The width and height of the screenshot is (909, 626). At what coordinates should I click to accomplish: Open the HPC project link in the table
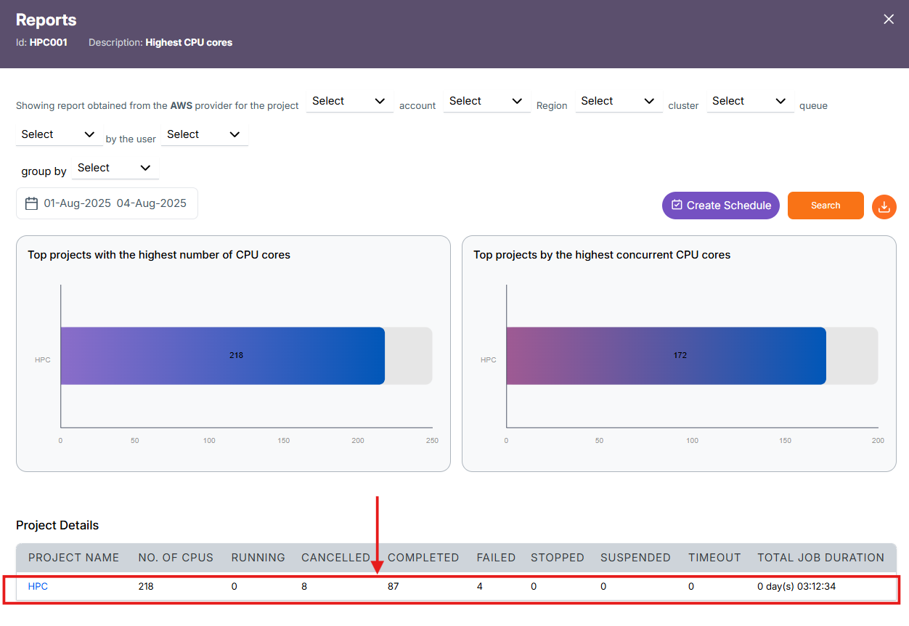point(38,587)
